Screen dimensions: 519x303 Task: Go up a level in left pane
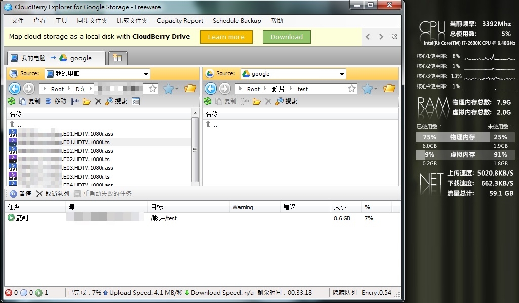(16, 125)
